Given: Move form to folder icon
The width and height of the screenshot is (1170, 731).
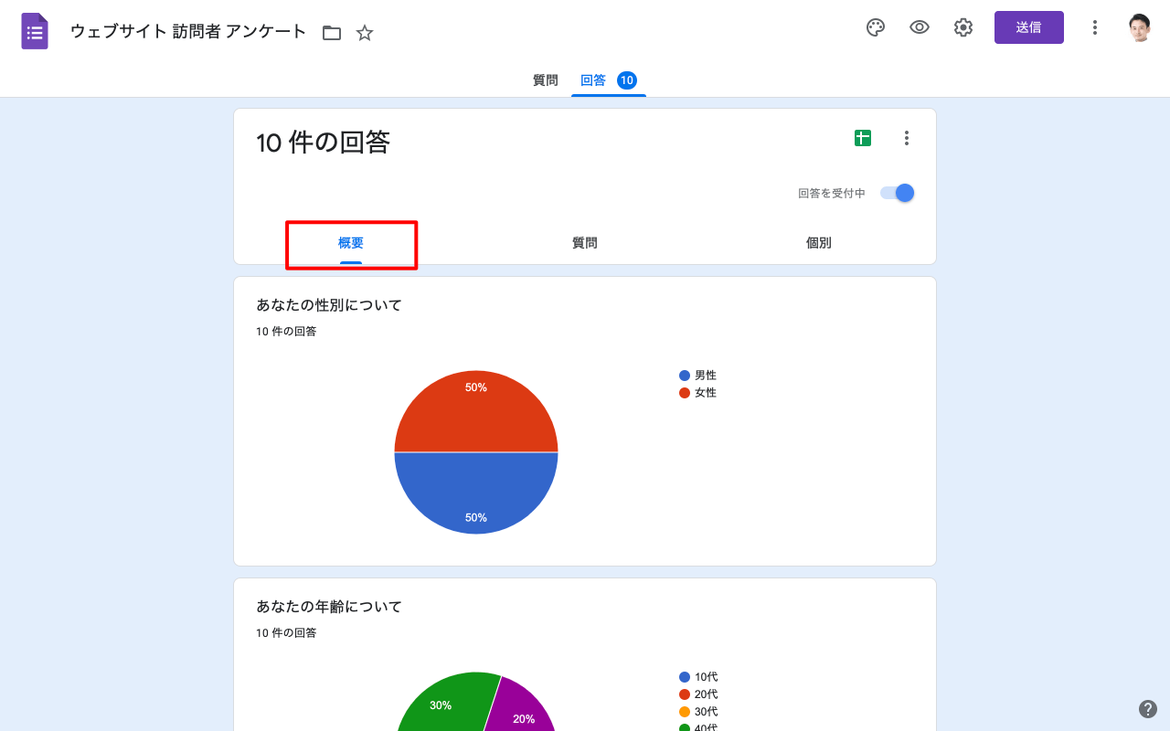Looking at the screenshot, I should pos(332,33).
